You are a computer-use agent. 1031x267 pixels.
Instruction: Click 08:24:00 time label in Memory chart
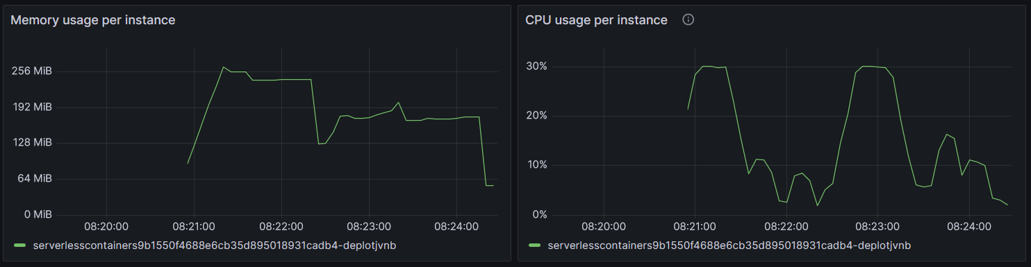click(456, 226)
